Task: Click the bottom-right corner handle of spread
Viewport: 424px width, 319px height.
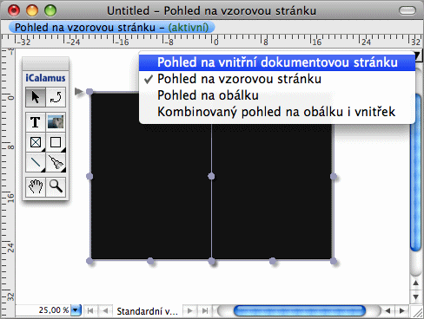Action: pyautogui.click(x=334, y=261)
